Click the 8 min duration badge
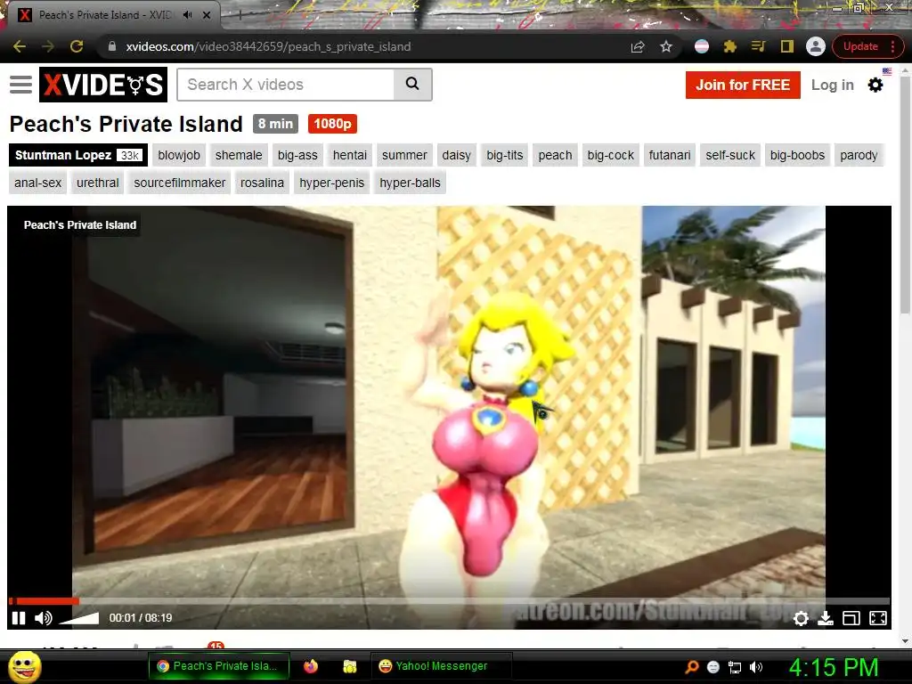 tap(275, 124)
